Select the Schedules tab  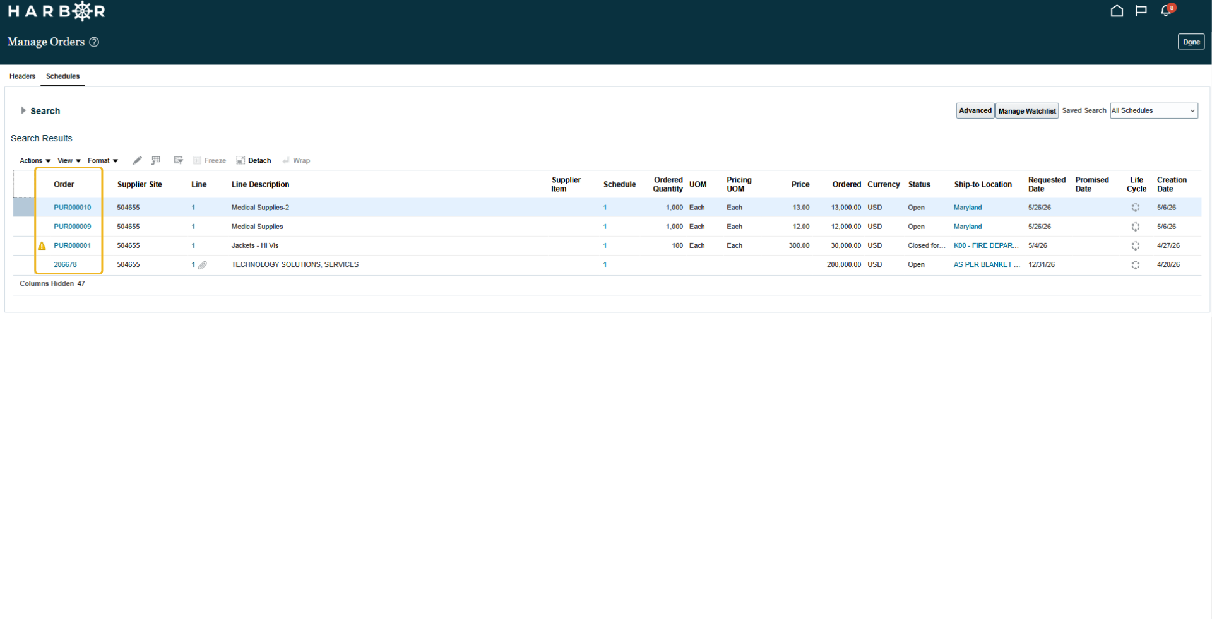[63, 76]
